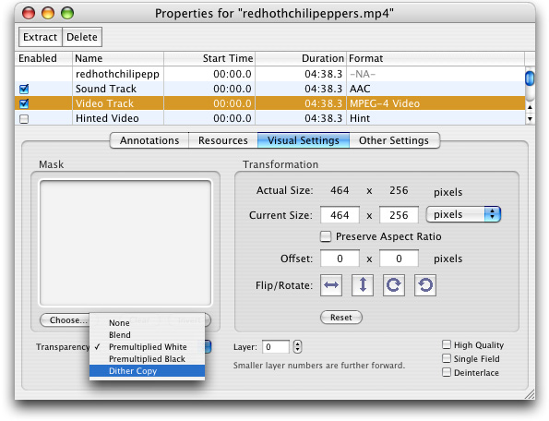Viewport: 549px width, 421px height.
Task: Click the Current Size width field
Action: tap(340, 215)
